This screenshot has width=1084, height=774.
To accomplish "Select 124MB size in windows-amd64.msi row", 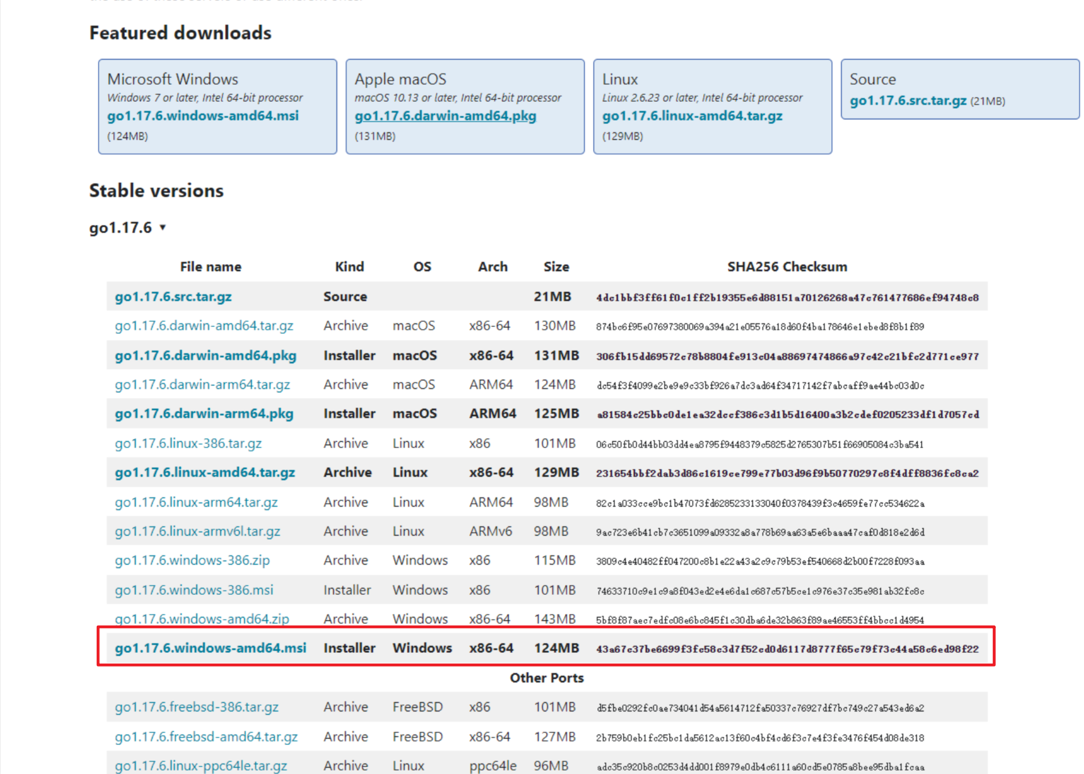I will 556,648.
